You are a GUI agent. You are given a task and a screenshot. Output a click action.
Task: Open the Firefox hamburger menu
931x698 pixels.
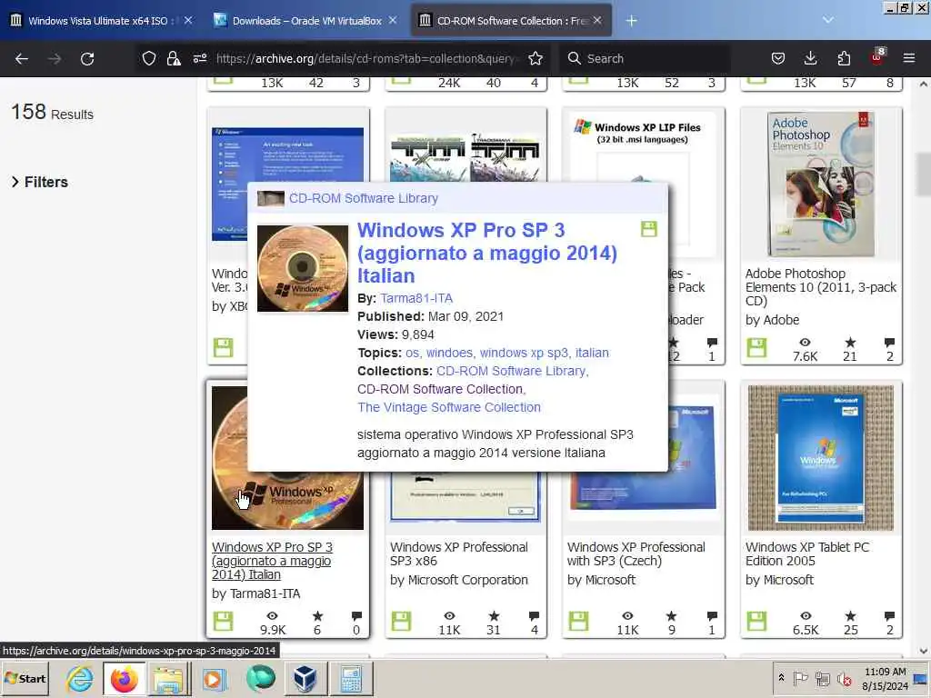click(x=909, y=58)
